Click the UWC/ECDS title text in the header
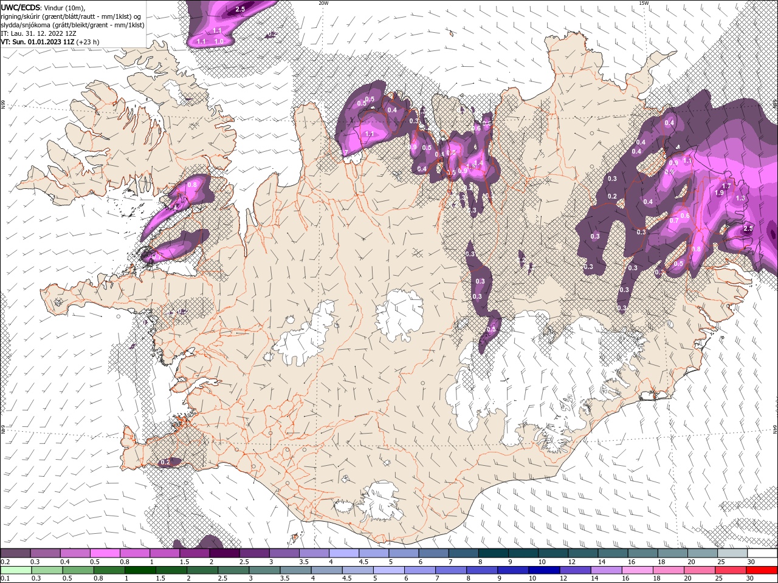The image size is (778, 583). pos(21,7)
